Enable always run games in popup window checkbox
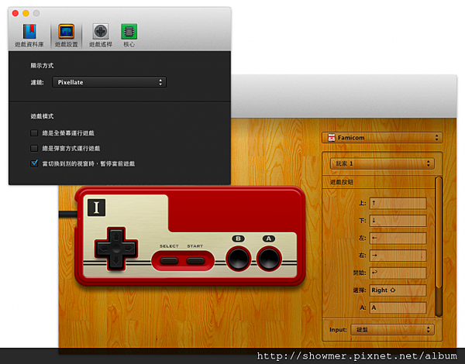This screenshot has width=465, height=364. 34,148
